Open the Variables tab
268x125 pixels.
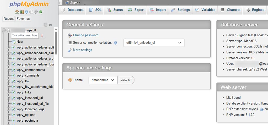(205, 10)
